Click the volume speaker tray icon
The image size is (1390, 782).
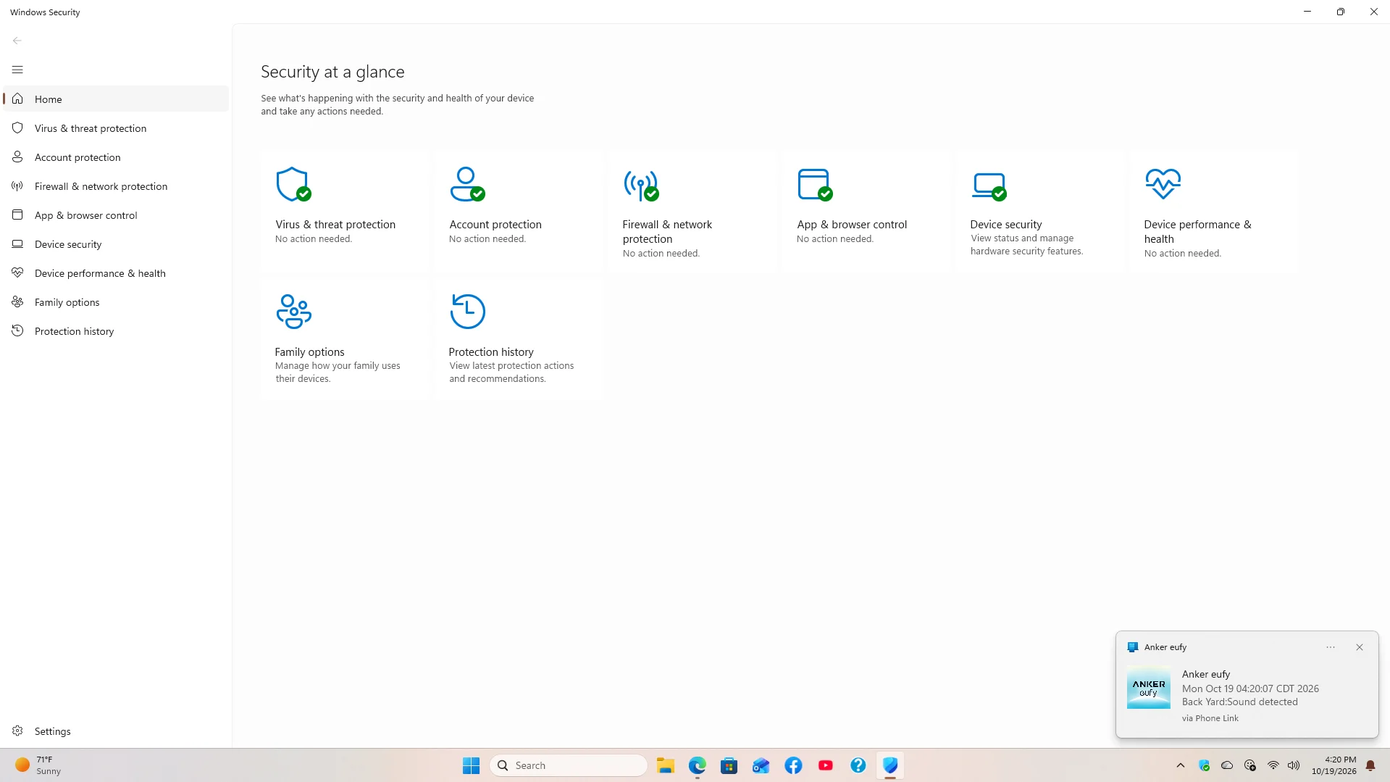(x=1294, y=765)
